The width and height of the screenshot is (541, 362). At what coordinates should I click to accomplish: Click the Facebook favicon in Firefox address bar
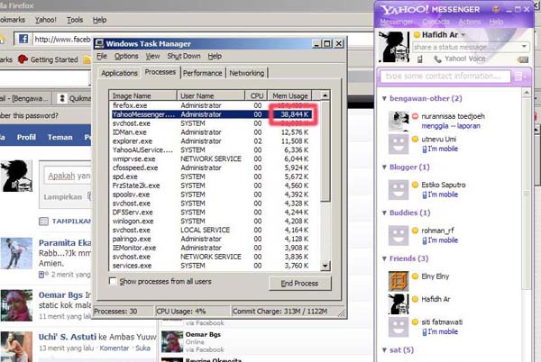[23, 39]
